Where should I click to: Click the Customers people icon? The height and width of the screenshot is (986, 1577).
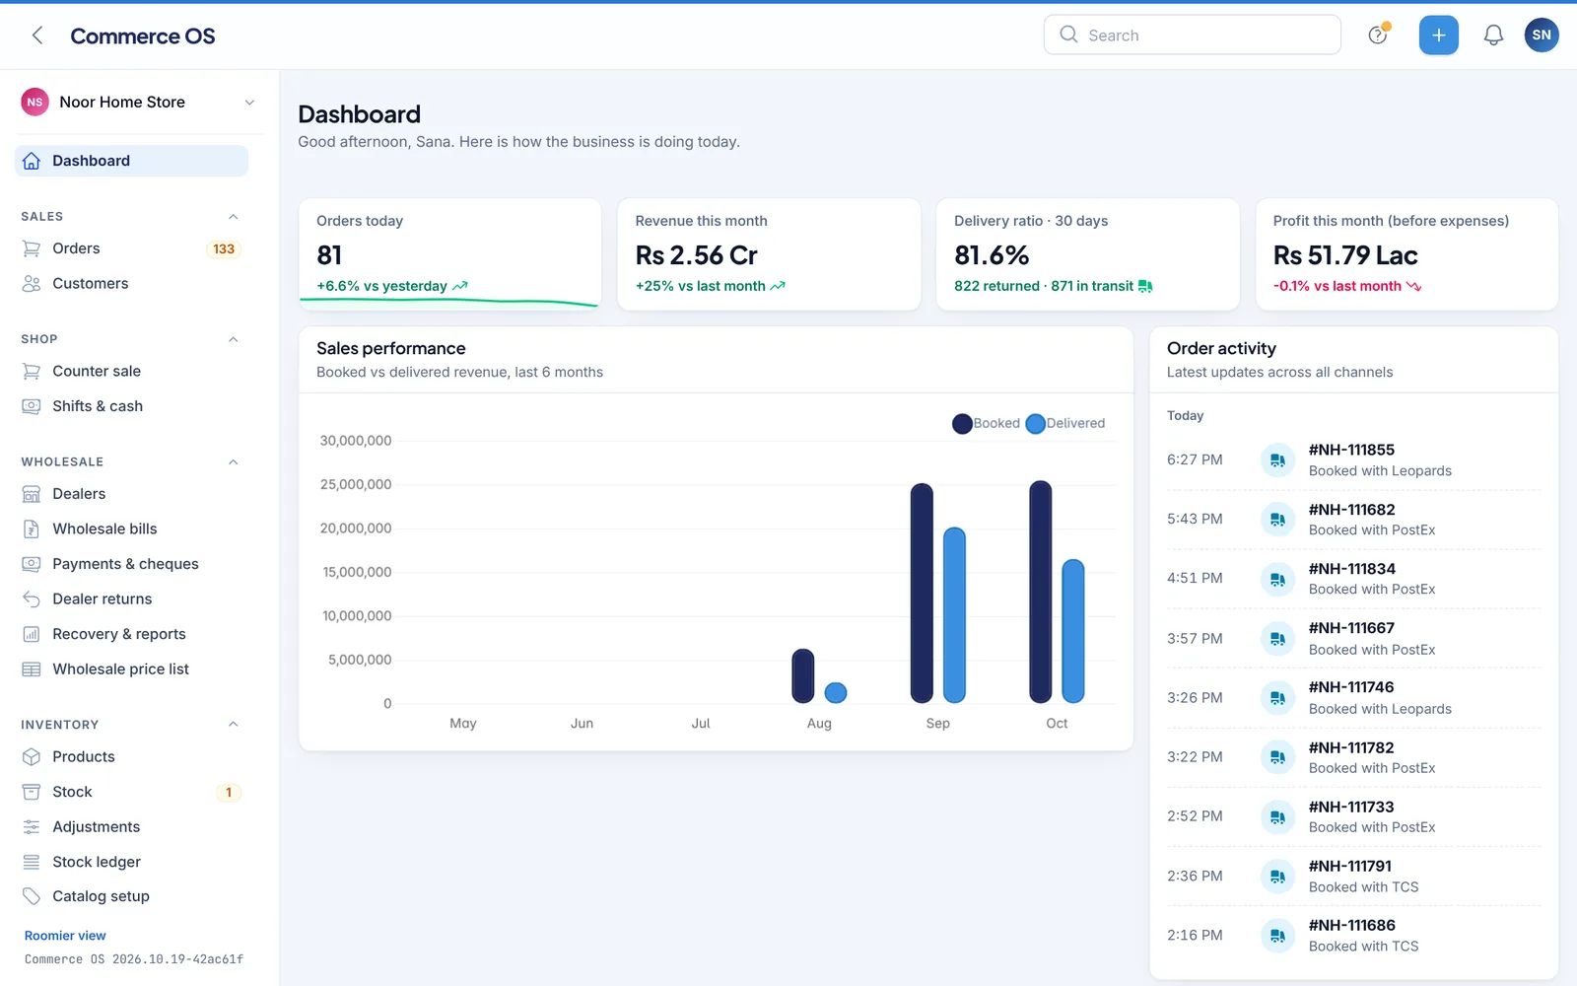point(32,284)
